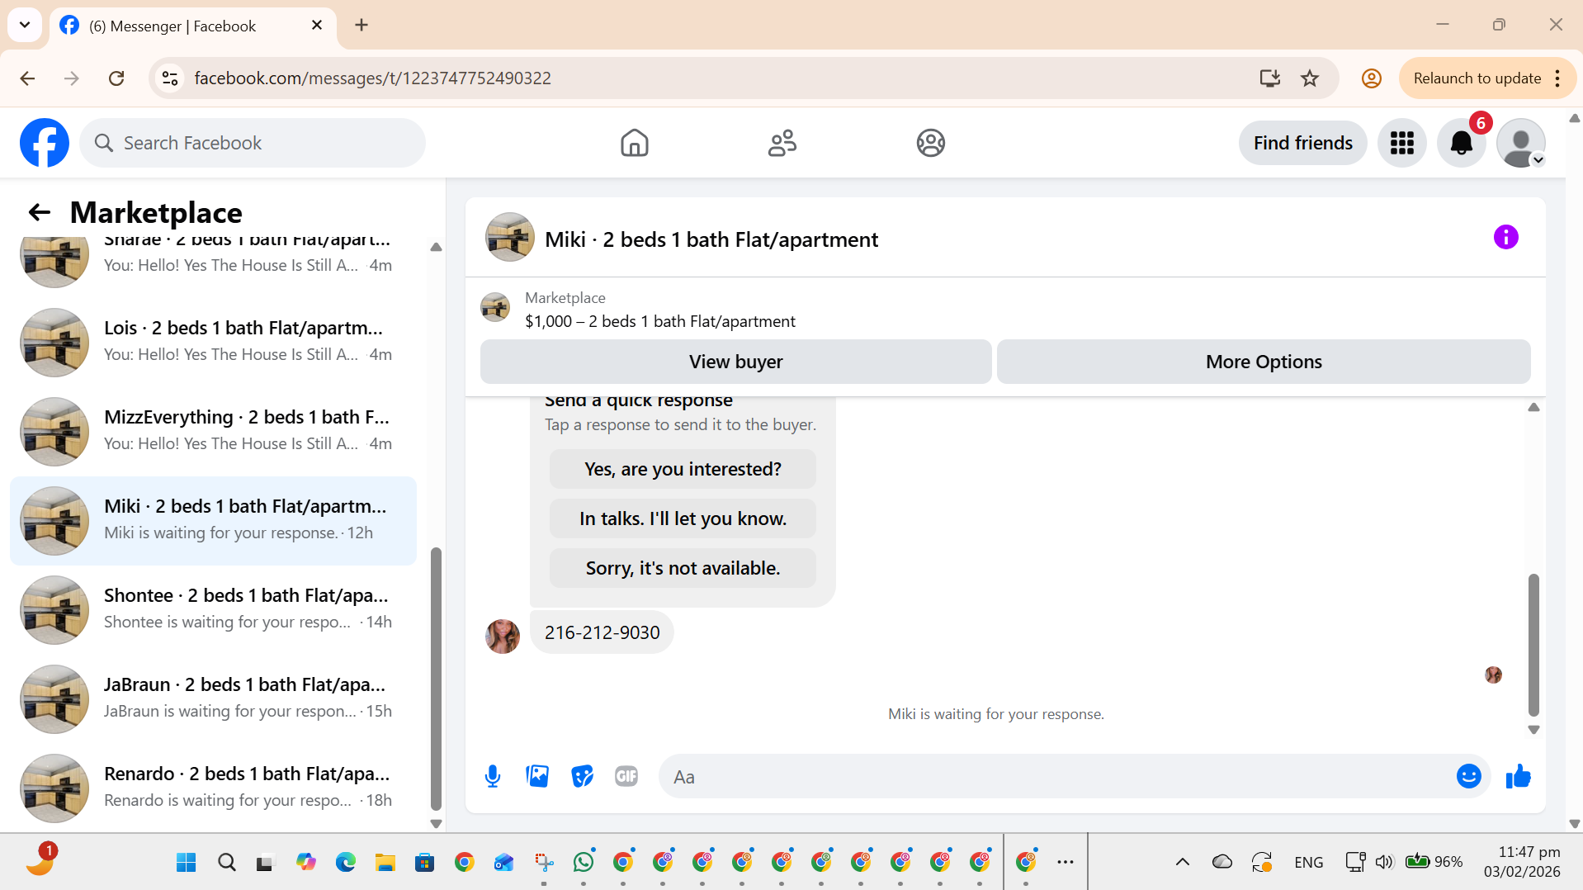Choose a GIF icon
This screenshot has height=890, width=1583.
[626, 776]
